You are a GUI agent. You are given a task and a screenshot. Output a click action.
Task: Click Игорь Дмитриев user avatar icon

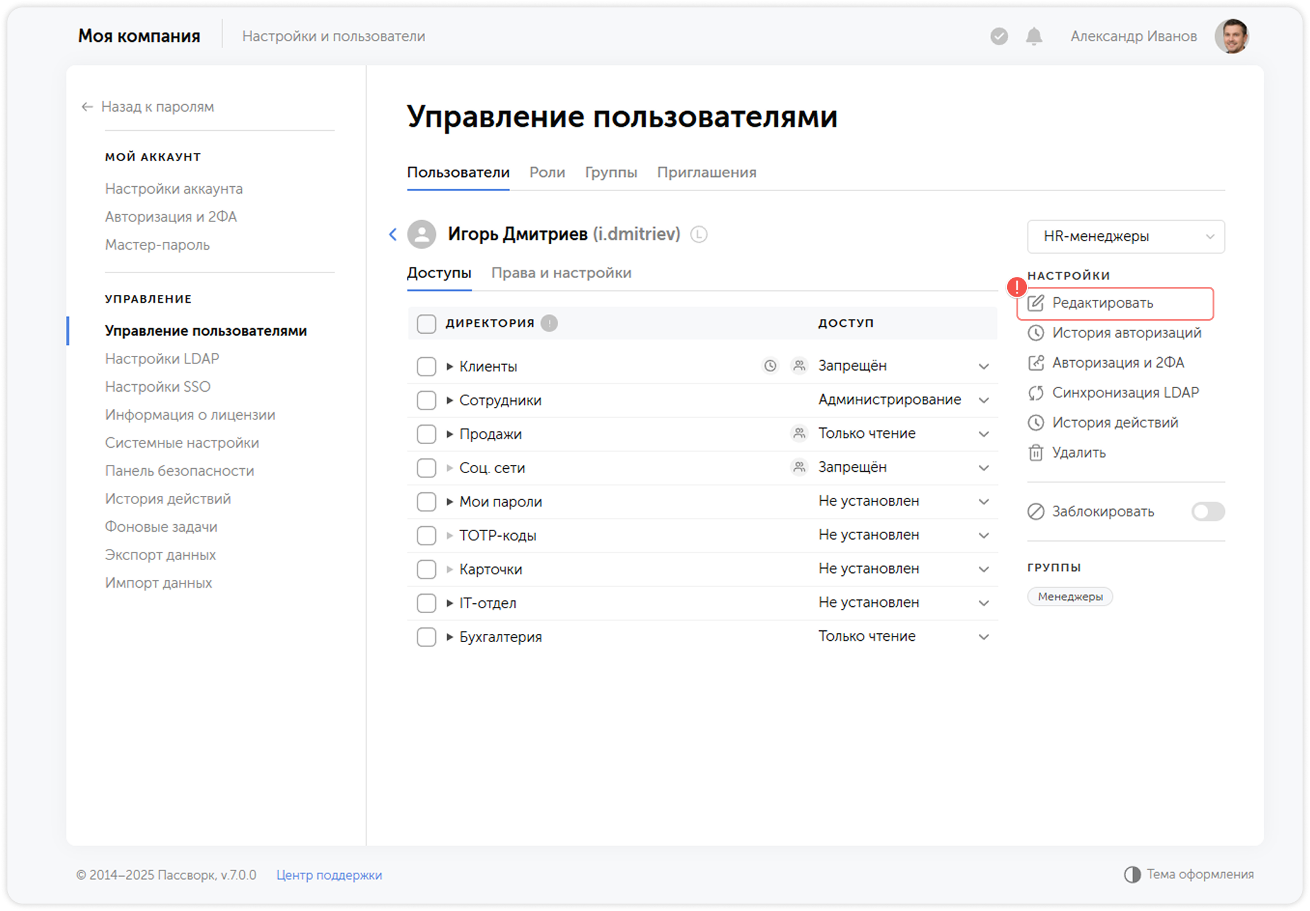(422, 234)
